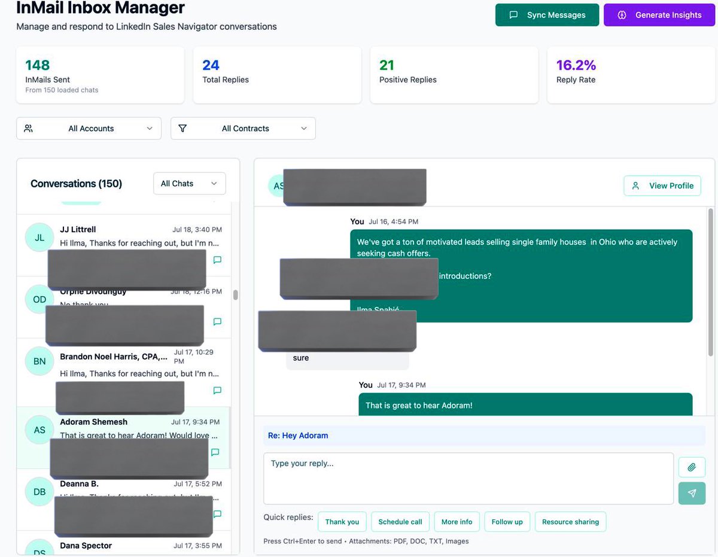The height and width of the screenshot is (557, 718).
Task: Open the Deanna B. conversation
Action: click(x=123, y=500)
